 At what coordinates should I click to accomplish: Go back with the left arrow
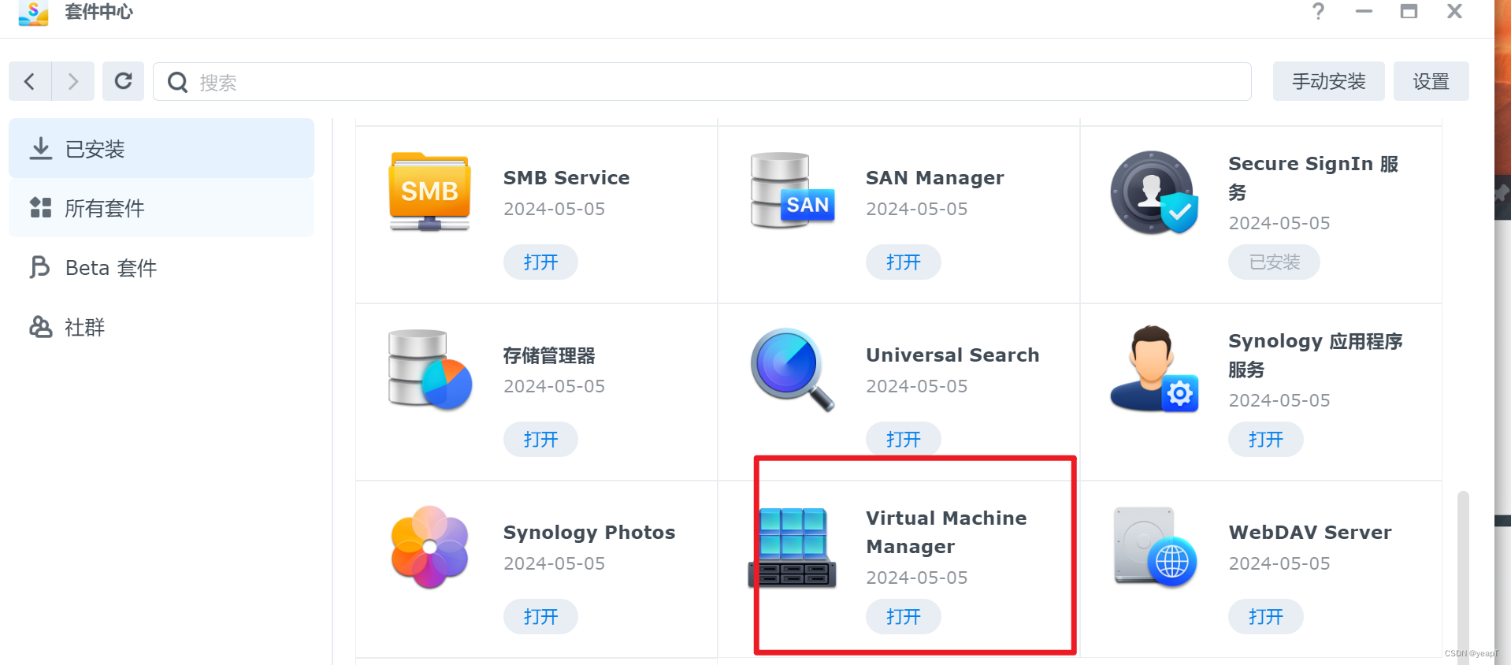[30, 81]
